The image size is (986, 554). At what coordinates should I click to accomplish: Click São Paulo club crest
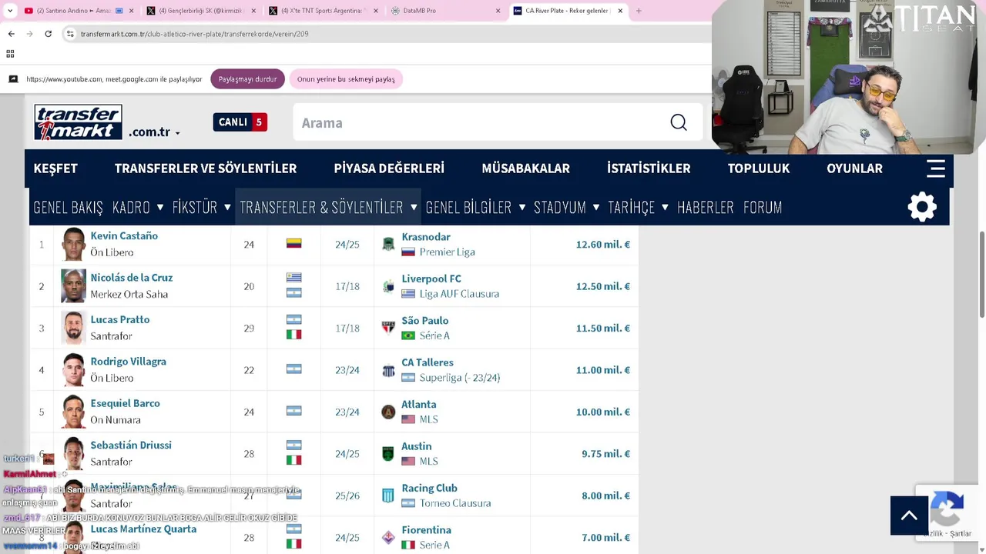click(x=388, y=328)
